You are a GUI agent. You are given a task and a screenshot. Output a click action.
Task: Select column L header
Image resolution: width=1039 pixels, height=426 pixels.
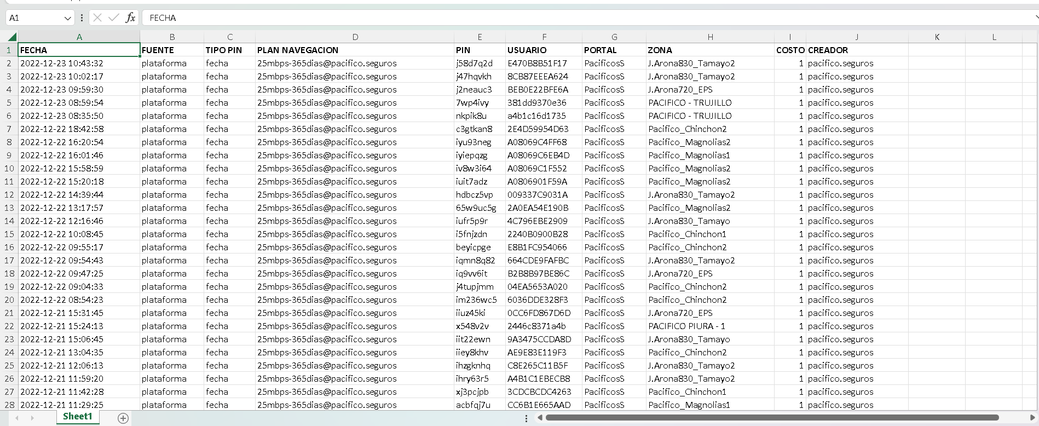coord(994,37)
